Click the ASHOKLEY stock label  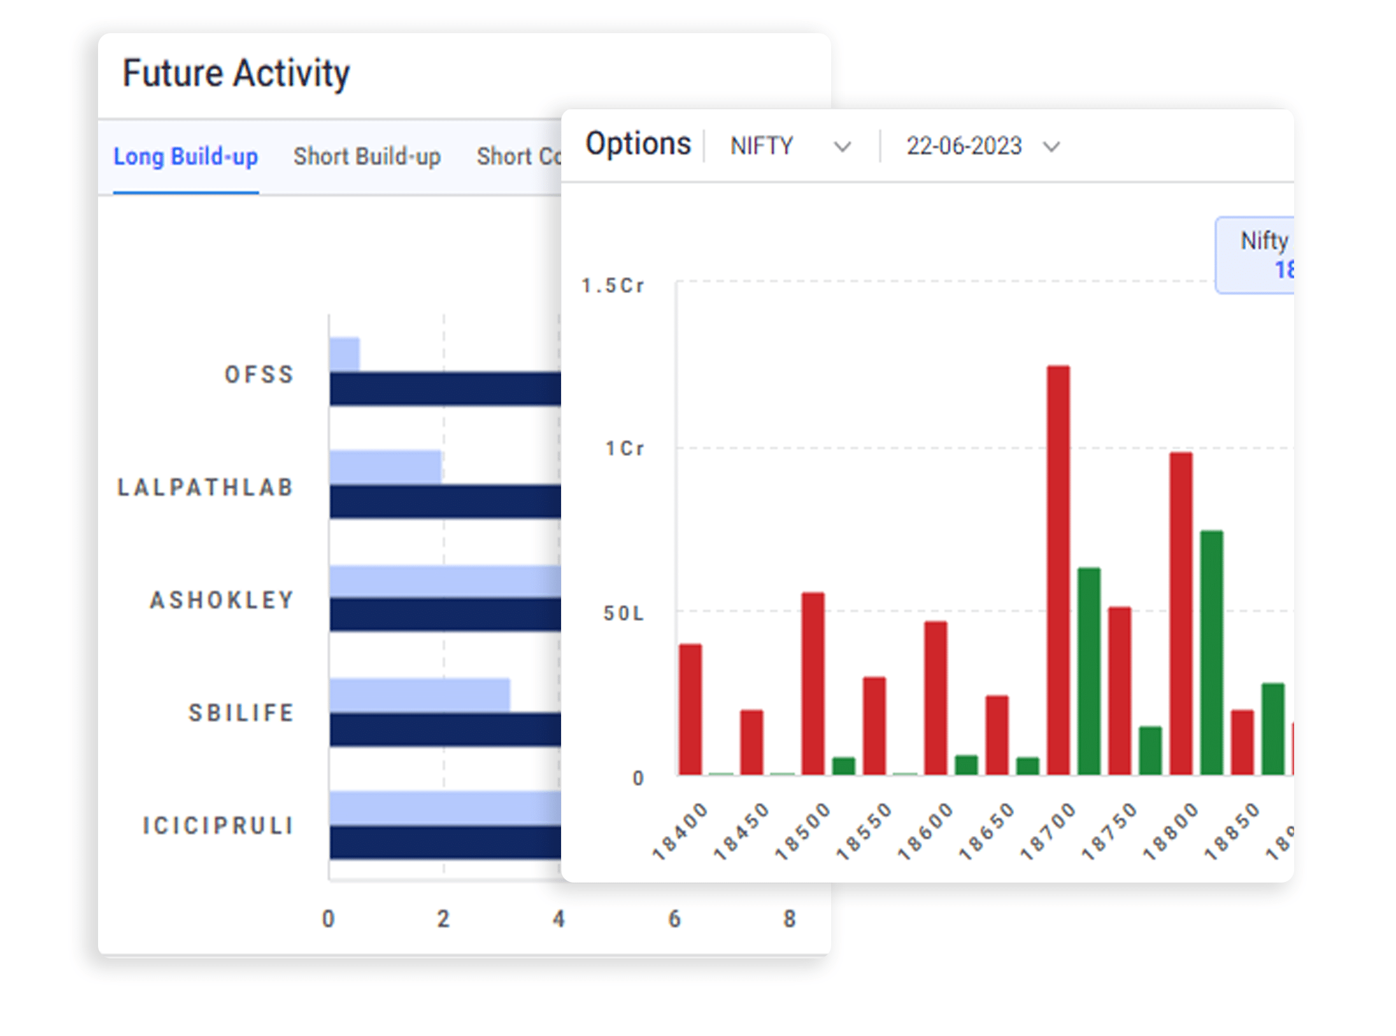(x=222, y=600)
